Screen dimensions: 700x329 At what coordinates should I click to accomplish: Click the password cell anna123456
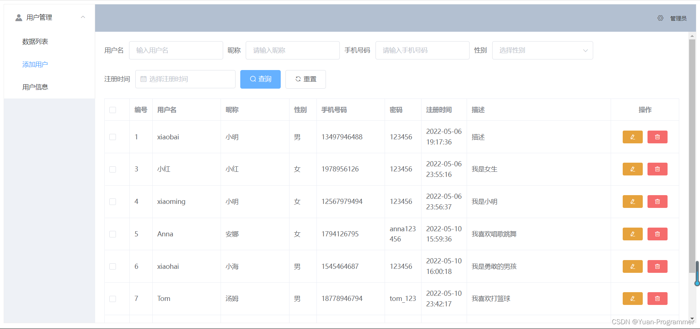(403, 234)
